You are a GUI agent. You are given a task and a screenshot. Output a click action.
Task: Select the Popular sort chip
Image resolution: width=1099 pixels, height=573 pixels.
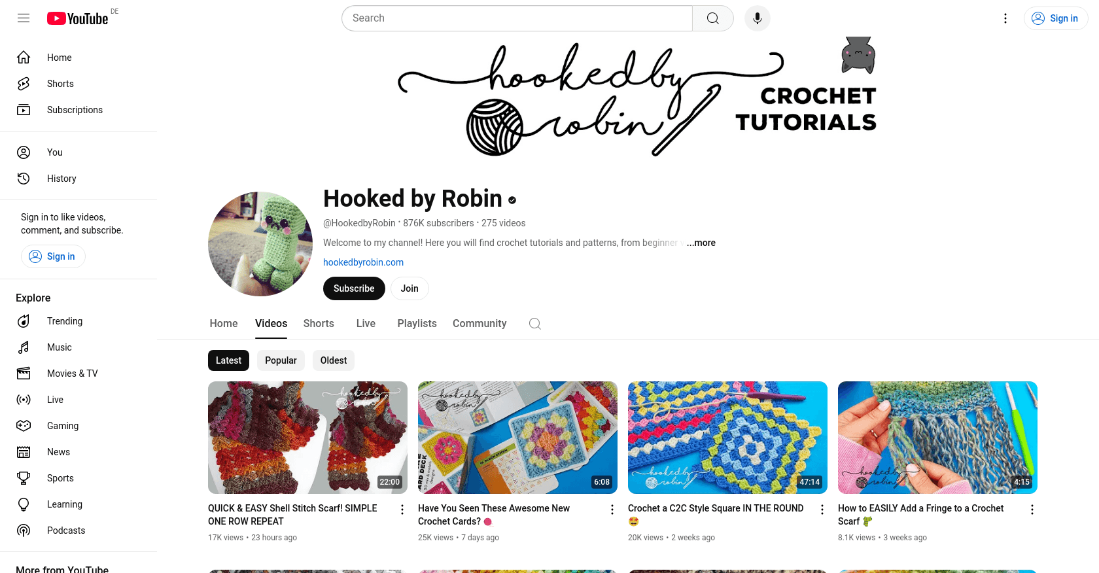click(x=281, y=360)
